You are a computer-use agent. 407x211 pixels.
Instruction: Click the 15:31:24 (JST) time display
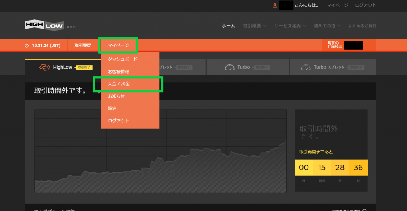(x=46, y=45)
